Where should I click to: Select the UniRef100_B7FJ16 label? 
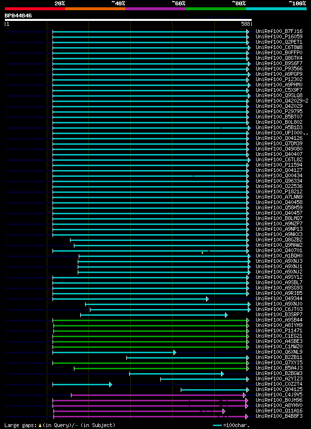(279, 32)
